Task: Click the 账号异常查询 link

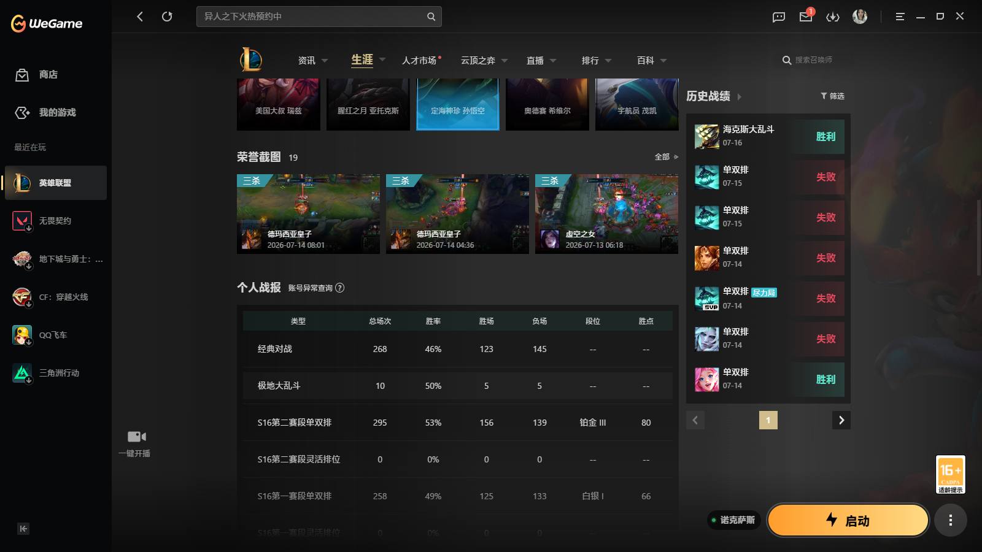Action: 310,288
